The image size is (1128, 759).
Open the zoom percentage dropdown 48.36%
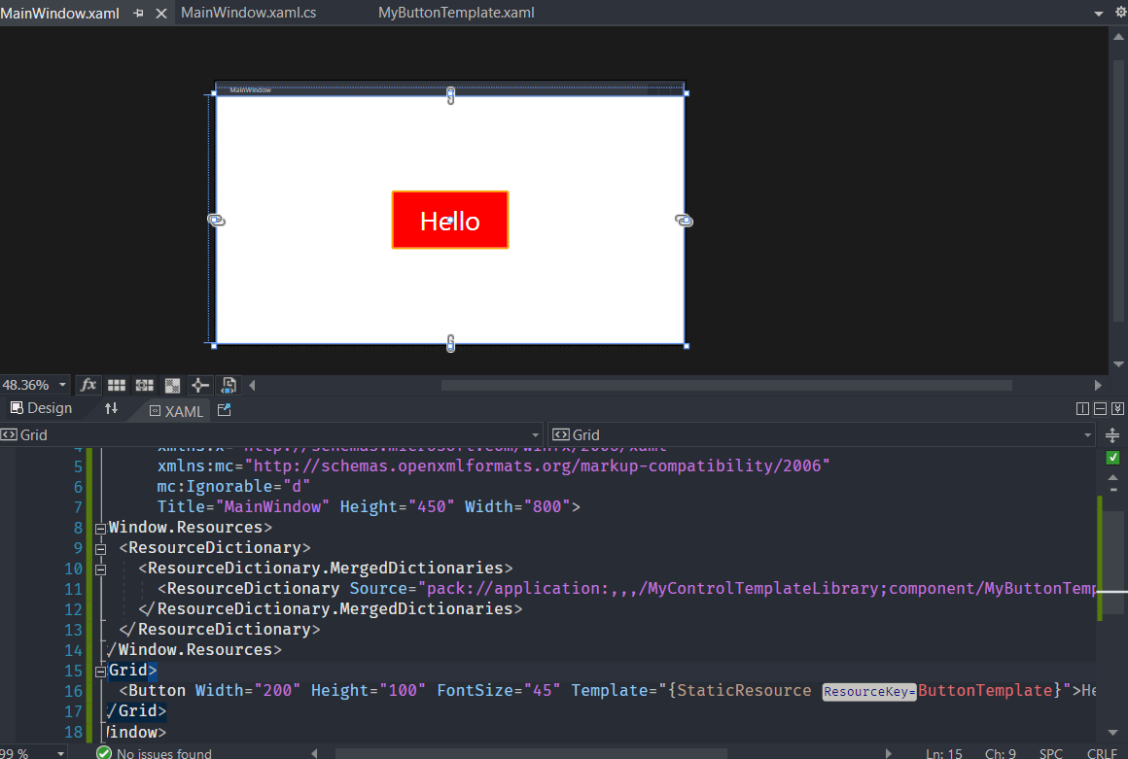click(63, 386)
